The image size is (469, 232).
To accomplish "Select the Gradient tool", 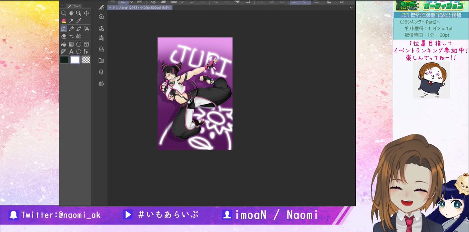I will (x=71, y=44).
